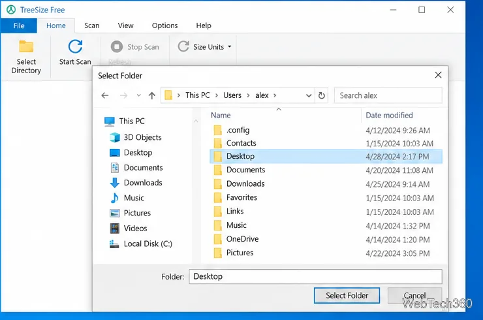Image resolution: width=483 pixels, height=320 pixels.
Task: Select Music in the navigation pane
Action: tap(127, 198)
